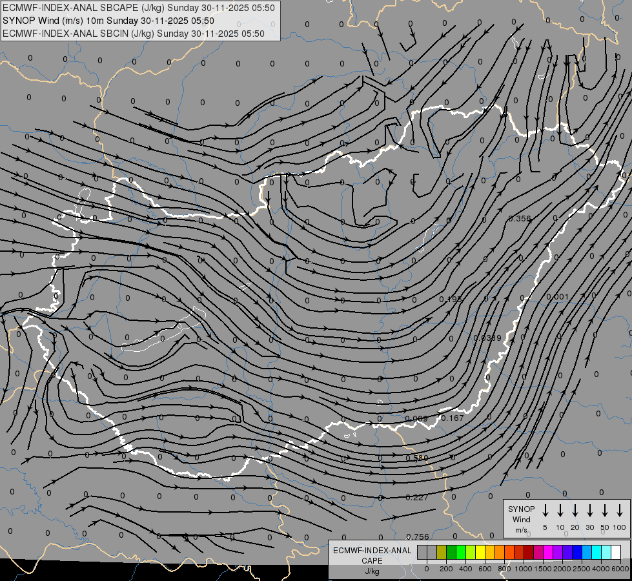632x581 pixels.
Task: Click the SYNOP Wind 10m title line
Action: 108,21
